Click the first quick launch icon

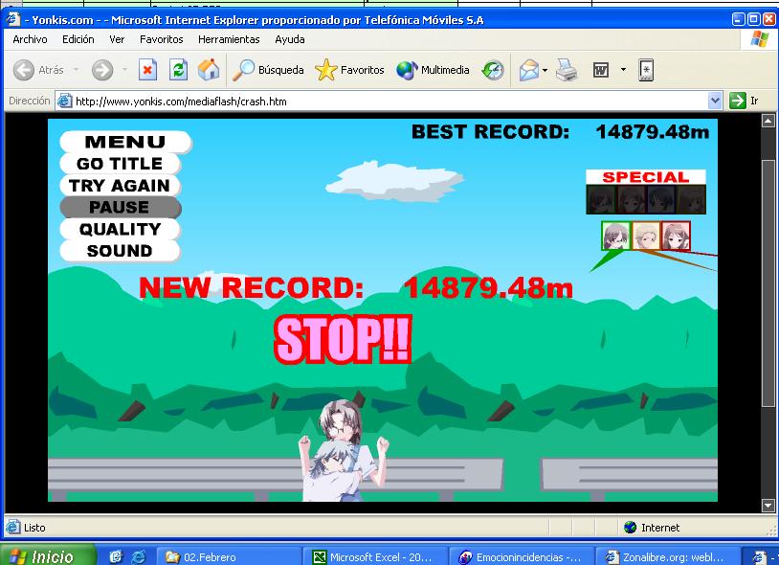point(116,557)
